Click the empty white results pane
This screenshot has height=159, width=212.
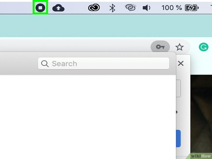pyautogui.click(x=88, y=117)
